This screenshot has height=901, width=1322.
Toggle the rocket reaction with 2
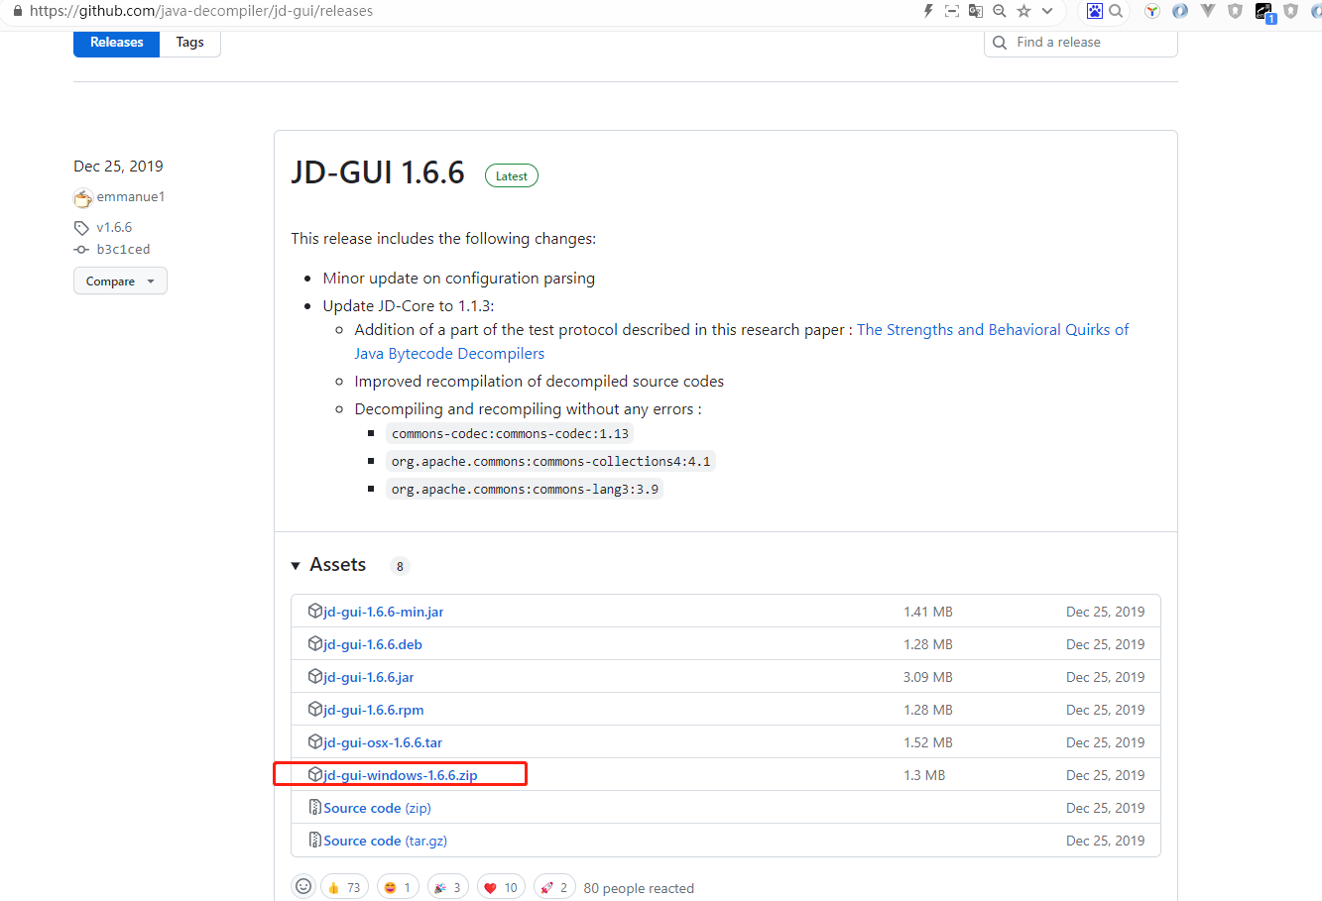tap(554, 887)
